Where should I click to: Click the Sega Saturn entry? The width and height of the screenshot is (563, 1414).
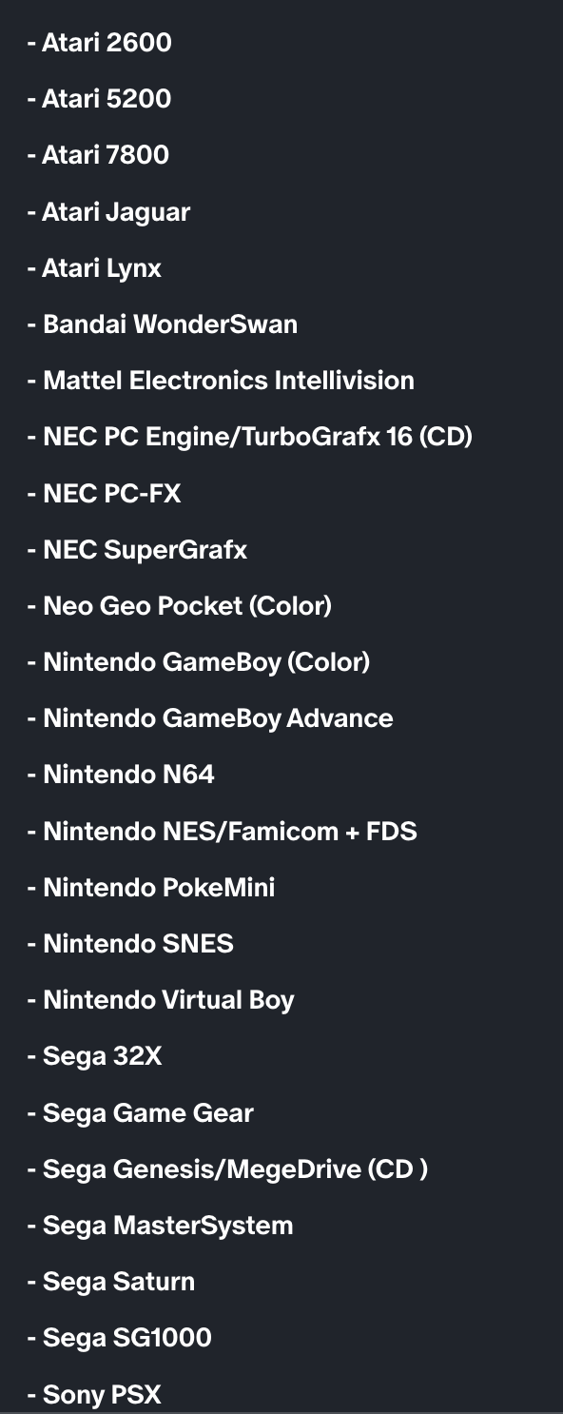[x=111, y=1282]
